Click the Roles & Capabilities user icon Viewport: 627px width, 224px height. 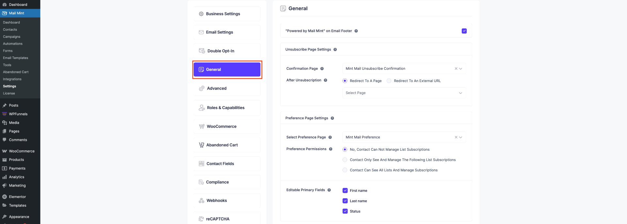click(x=201, y=108)
